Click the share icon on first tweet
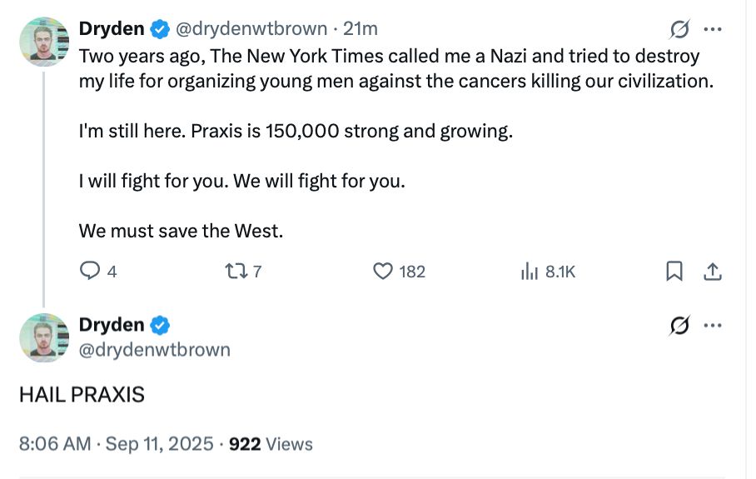This screenshot has height=479, width=756. 713,271
